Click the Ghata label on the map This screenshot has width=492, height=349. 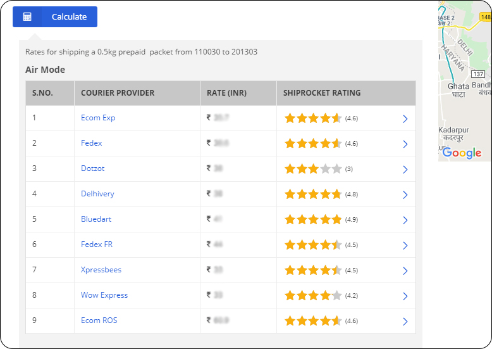(458, 86)
